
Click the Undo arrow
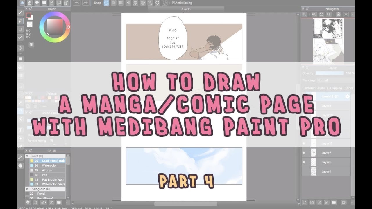pyautogui.click(x=77, y=3)
